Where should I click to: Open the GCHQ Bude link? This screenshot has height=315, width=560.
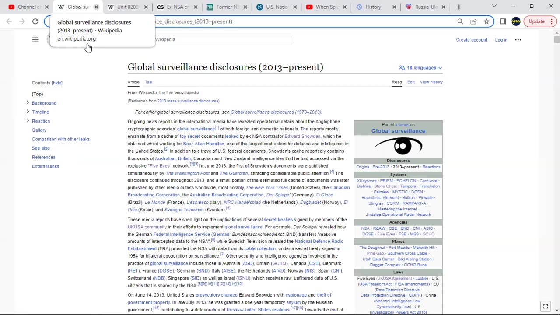tap(415, 265)
